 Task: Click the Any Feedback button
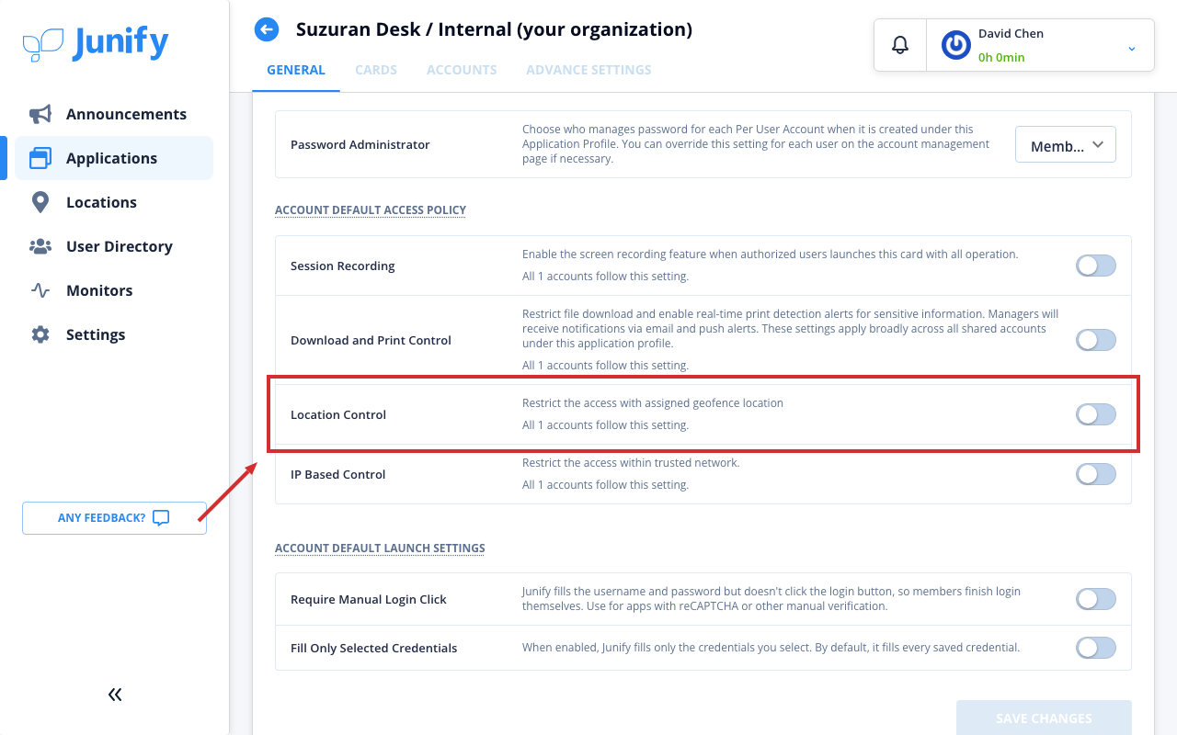114,518
